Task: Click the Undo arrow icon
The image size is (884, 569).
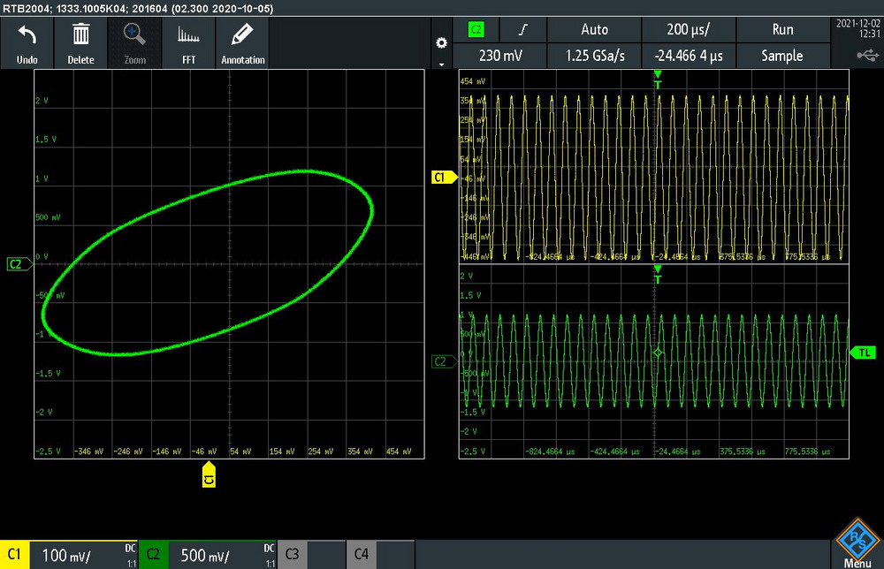Action: pos(27,35)
